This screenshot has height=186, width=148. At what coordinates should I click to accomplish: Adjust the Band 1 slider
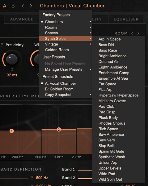[85, 170]
